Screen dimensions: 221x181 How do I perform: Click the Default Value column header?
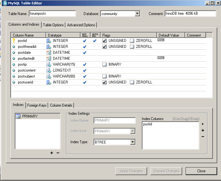(x=171, y=35)
